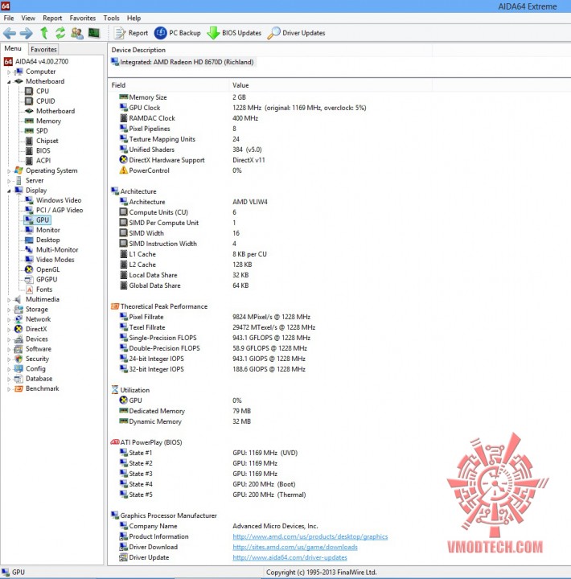
Task: Switch to the Favorites tab
Action: point(43,49)
